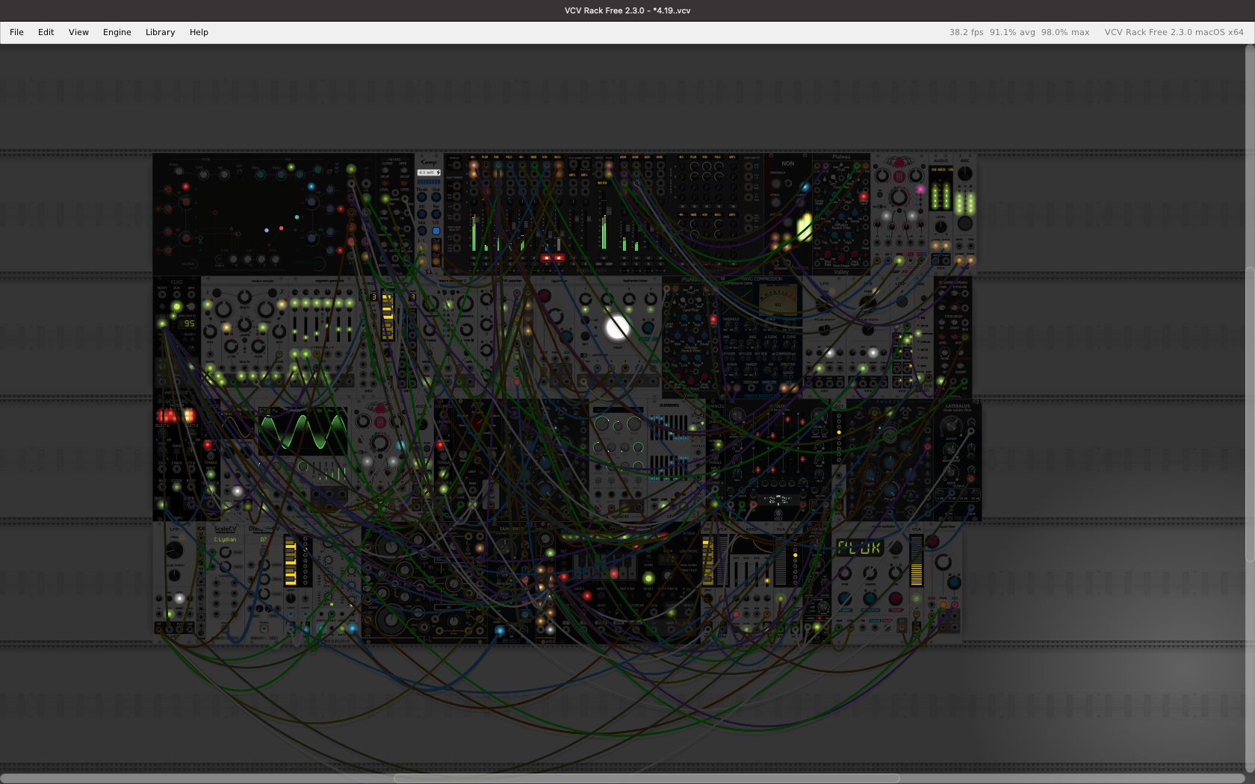
Task: Open the Edit menu
Action: point(46,32)
